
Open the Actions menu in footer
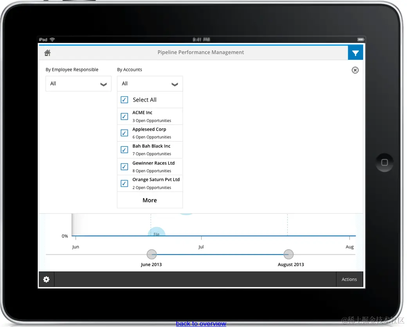tap(349, 279)
